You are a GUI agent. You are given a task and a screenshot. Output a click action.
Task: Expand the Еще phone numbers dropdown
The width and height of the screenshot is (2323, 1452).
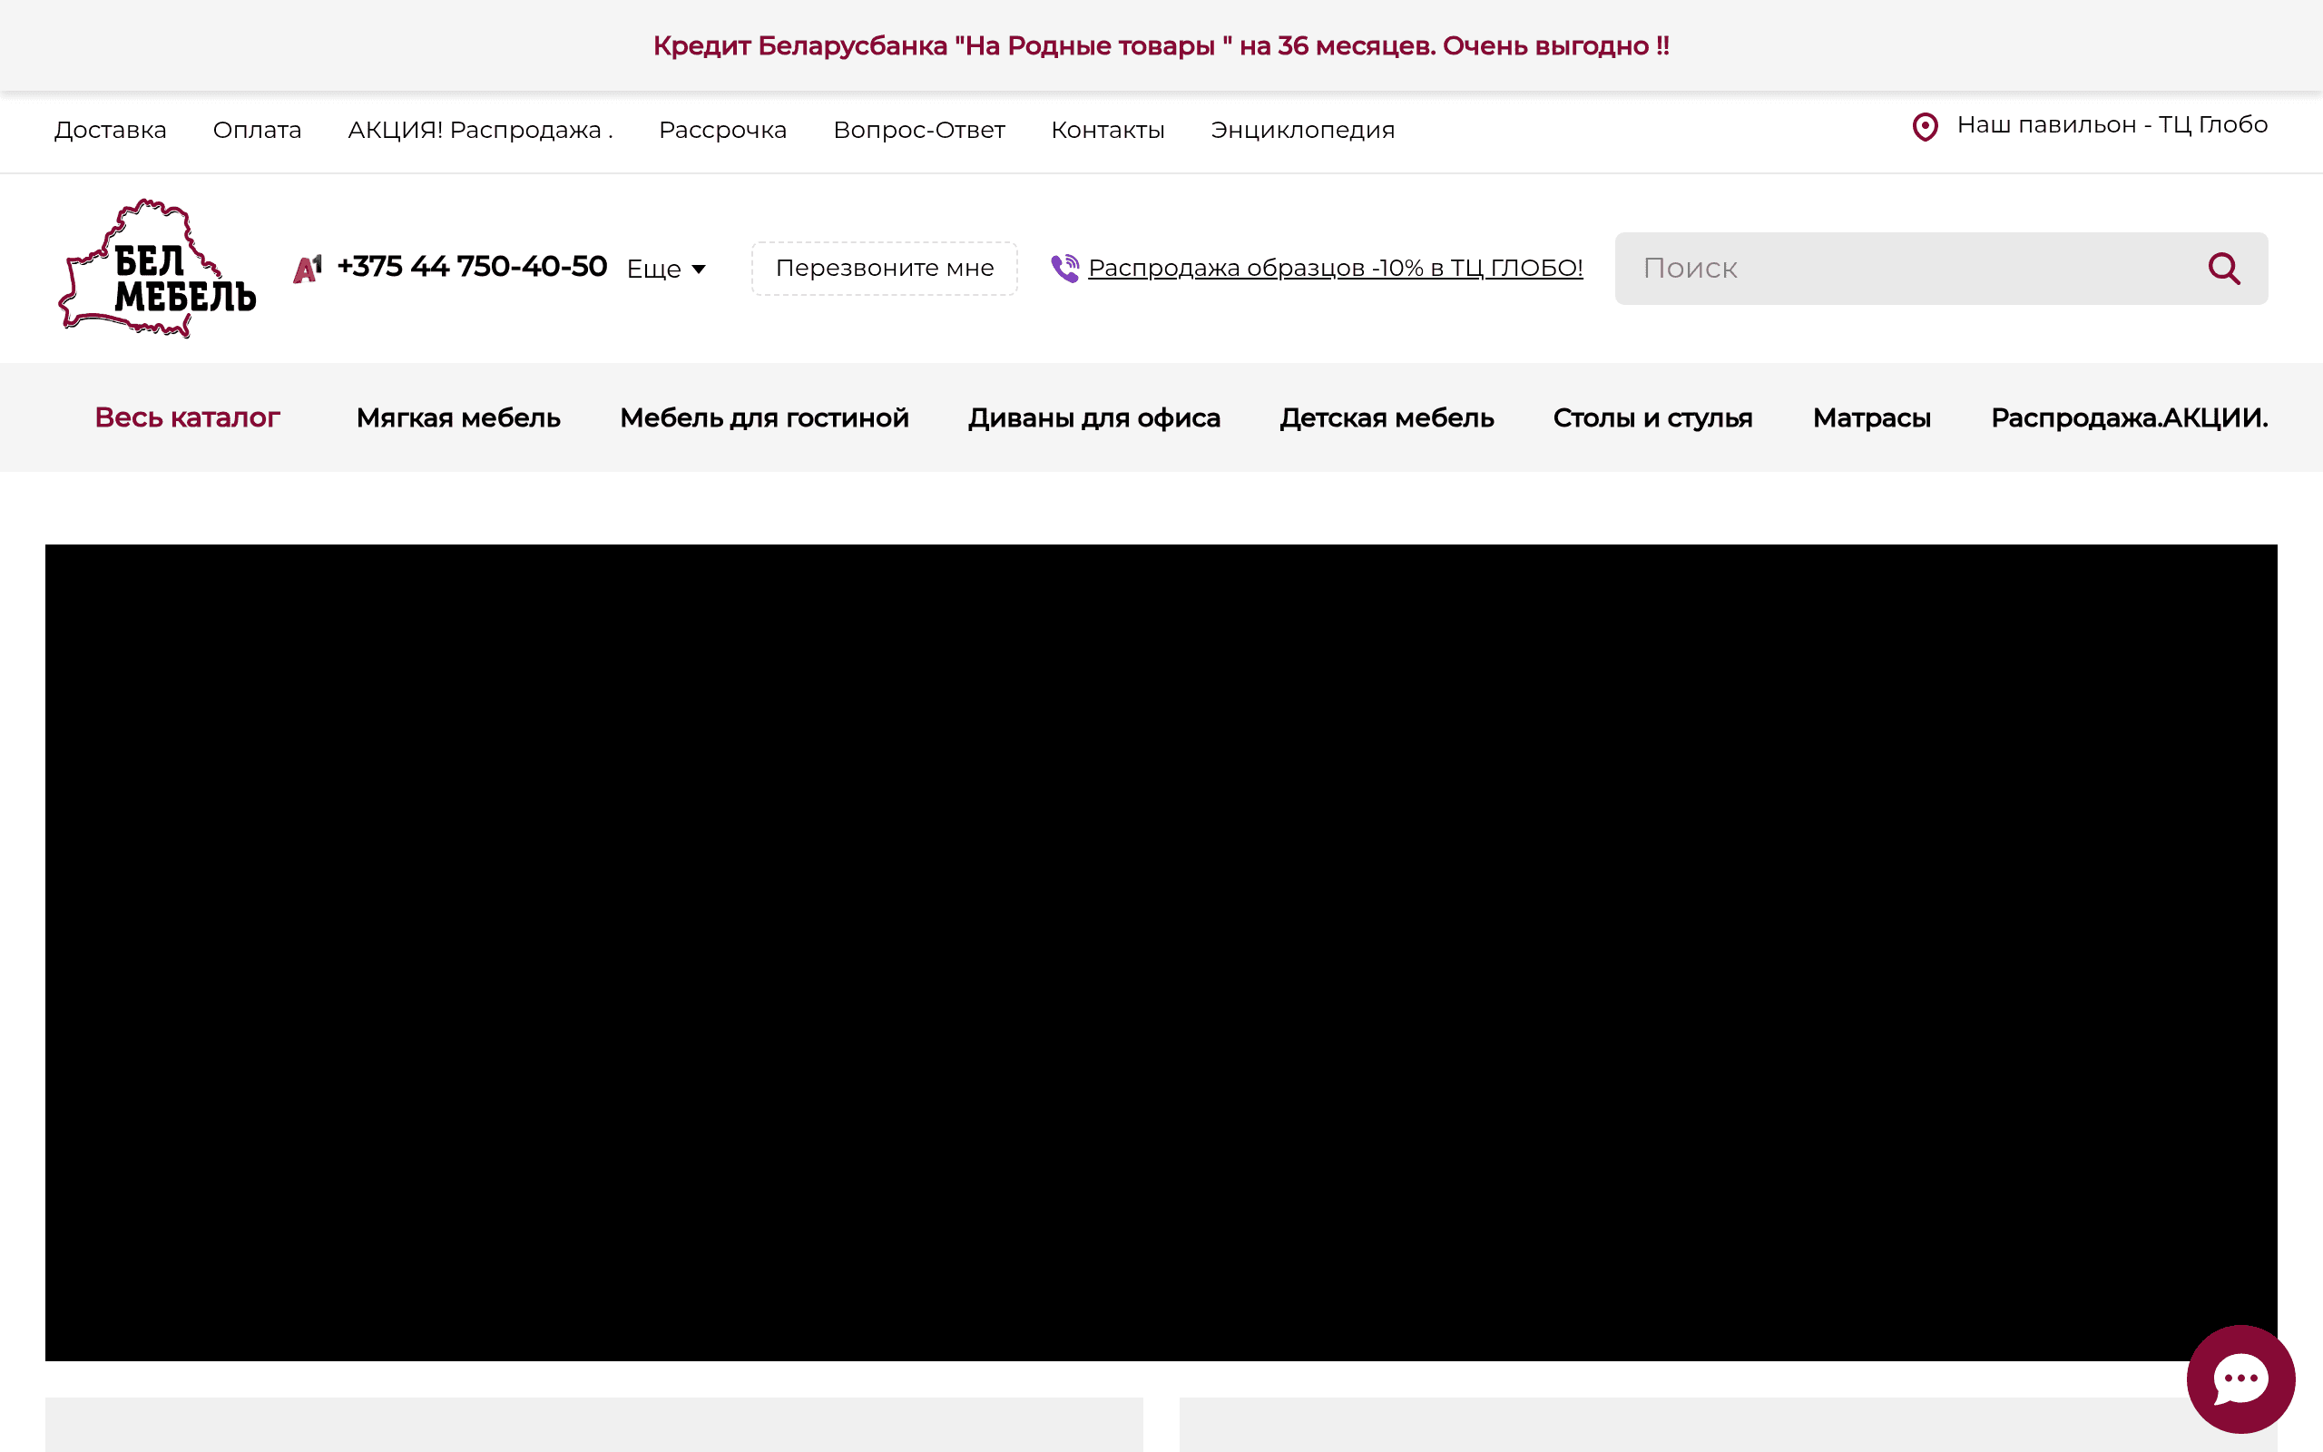[666, 269]
